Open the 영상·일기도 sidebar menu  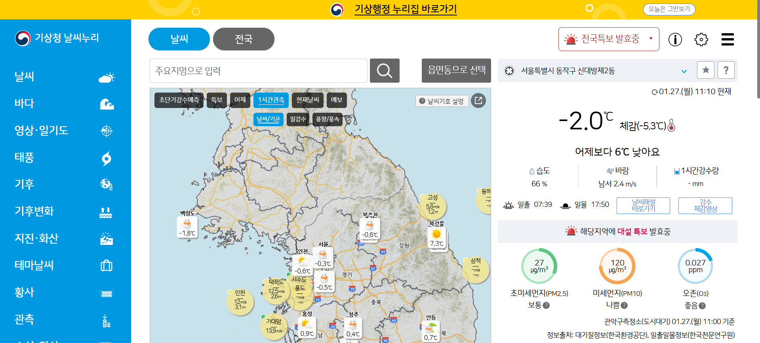pos(42,130)
